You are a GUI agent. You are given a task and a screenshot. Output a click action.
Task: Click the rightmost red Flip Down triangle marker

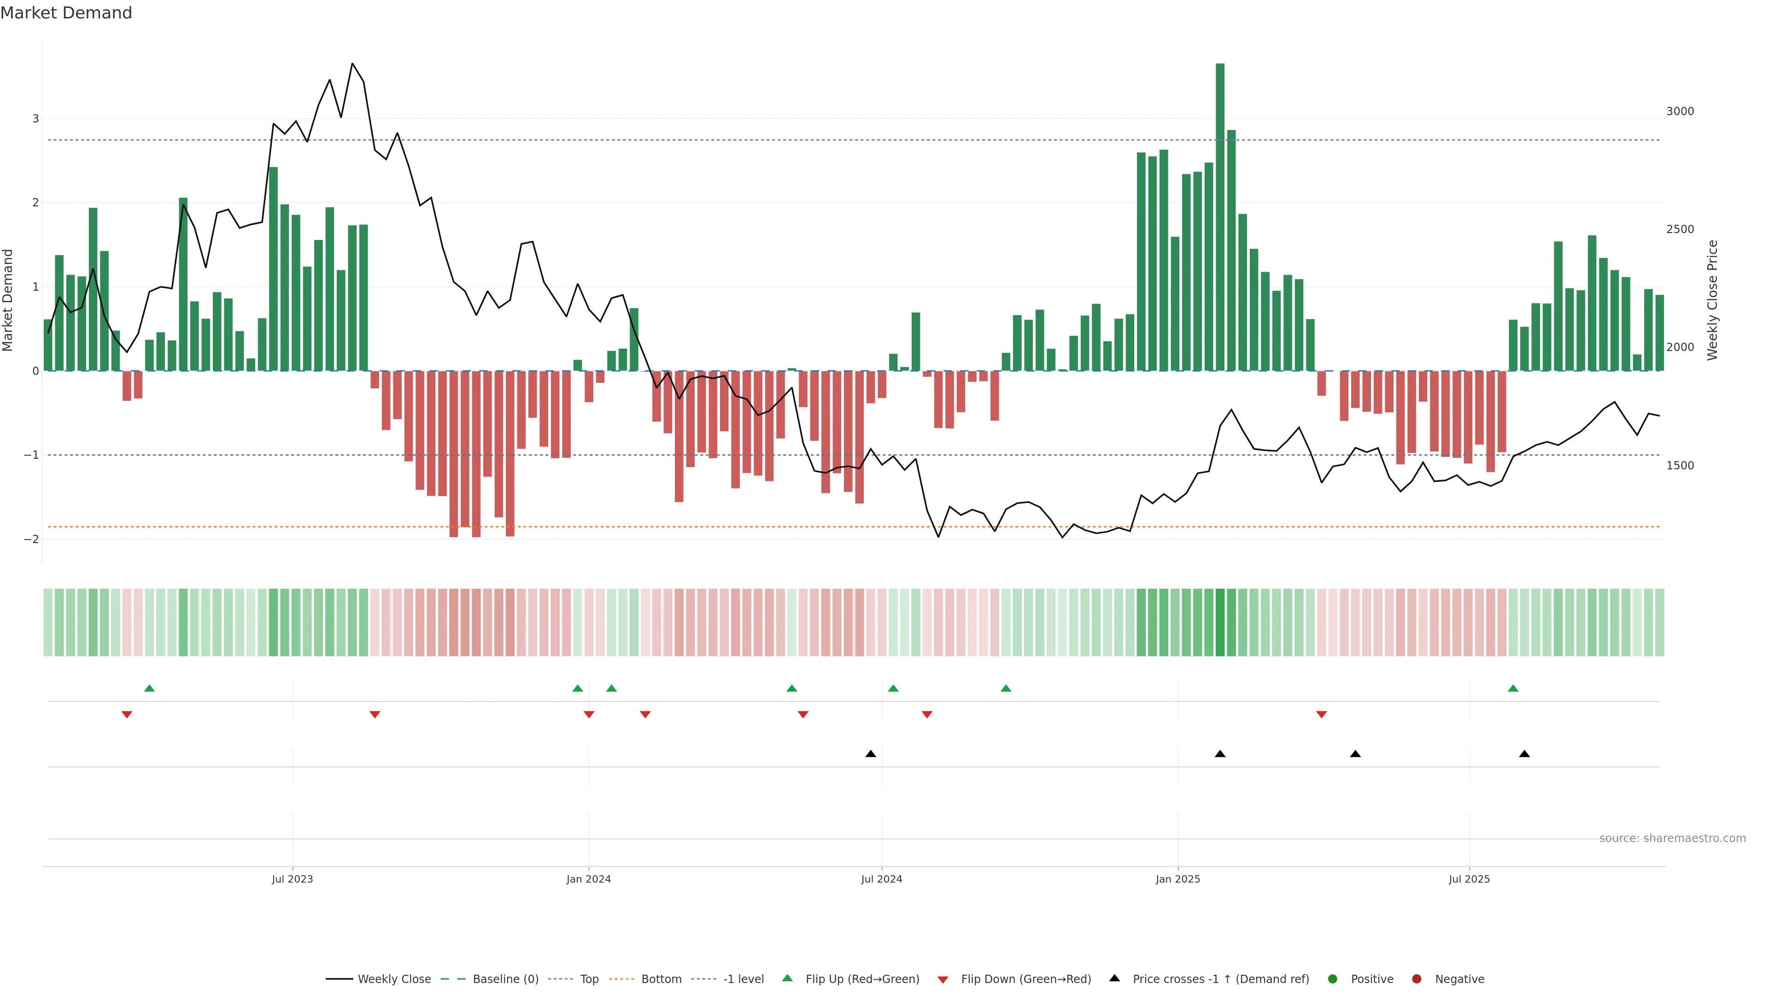pos(1321,715)
